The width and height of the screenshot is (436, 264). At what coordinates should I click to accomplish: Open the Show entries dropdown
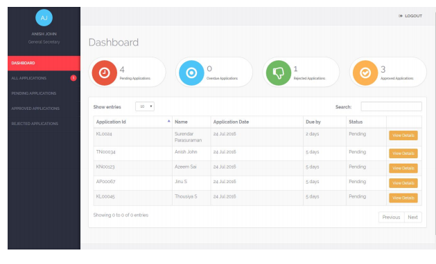(x=145, y=106)
